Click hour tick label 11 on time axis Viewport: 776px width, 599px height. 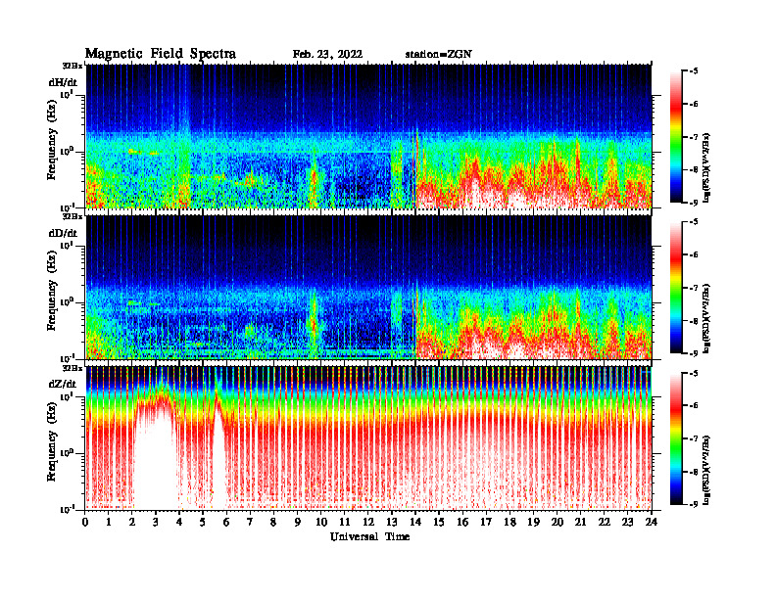(345, 523)
